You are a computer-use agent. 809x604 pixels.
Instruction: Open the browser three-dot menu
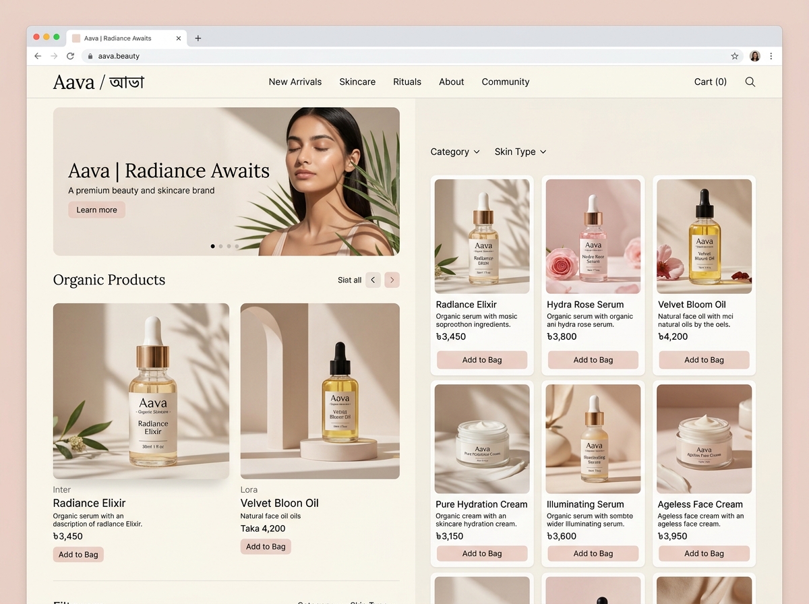771,56
